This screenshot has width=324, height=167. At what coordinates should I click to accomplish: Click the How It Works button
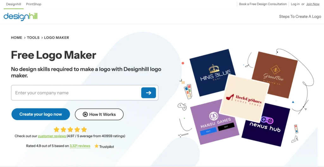pyautogui.click(x=99, y=114)
